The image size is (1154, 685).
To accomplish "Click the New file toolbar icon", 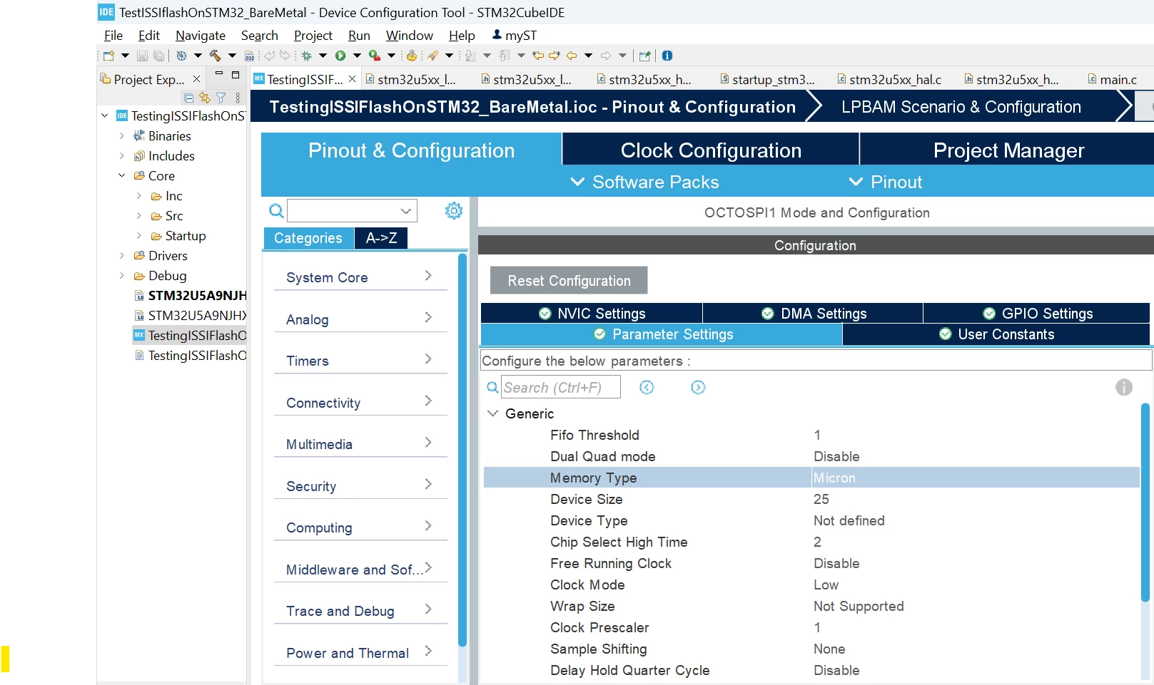I will (x=108, y=56).
